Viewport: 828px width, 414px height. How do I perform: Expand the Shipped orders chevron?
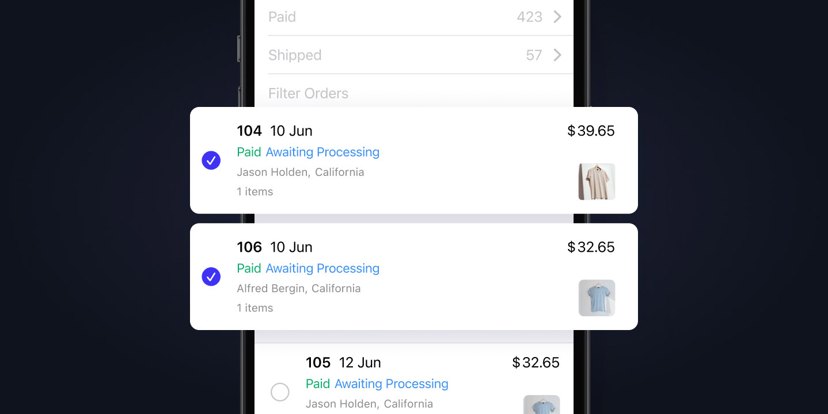[557, 55]
